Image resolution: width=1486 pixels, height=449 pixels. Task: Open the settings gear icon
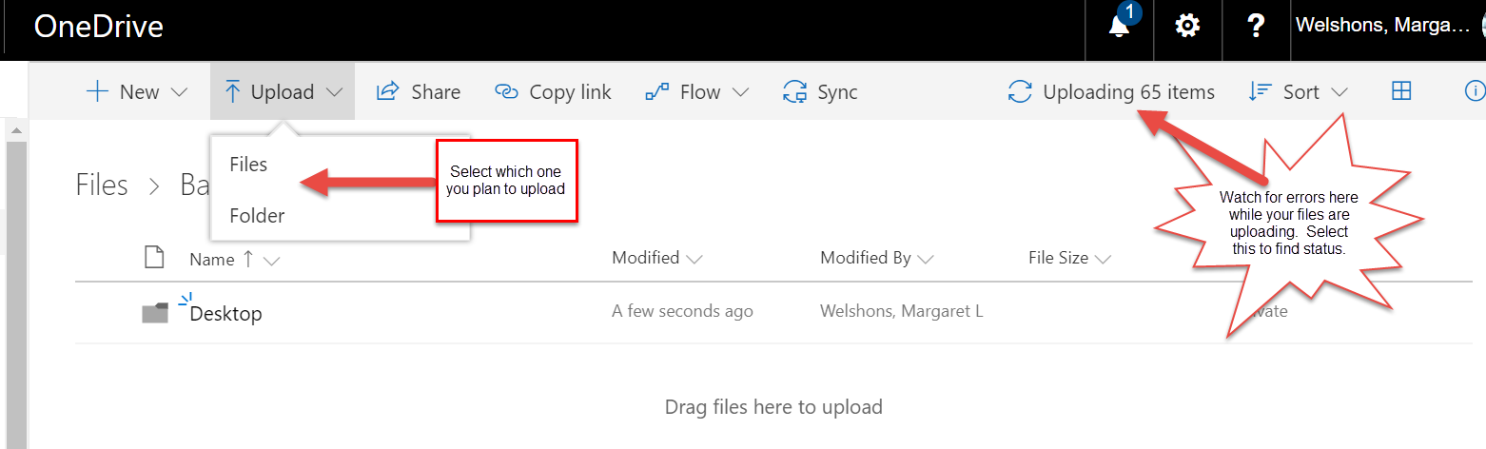(x=1187, y=27)
